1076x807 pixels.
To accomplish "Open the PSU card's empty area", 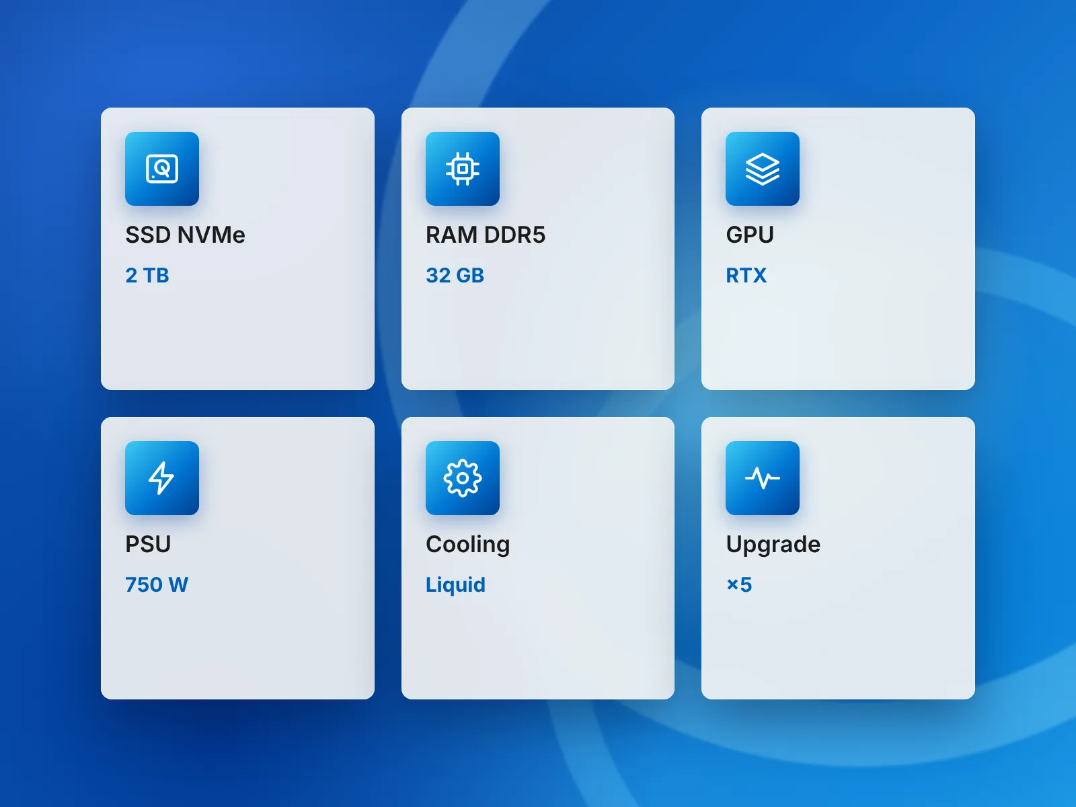I will (237, 646).
